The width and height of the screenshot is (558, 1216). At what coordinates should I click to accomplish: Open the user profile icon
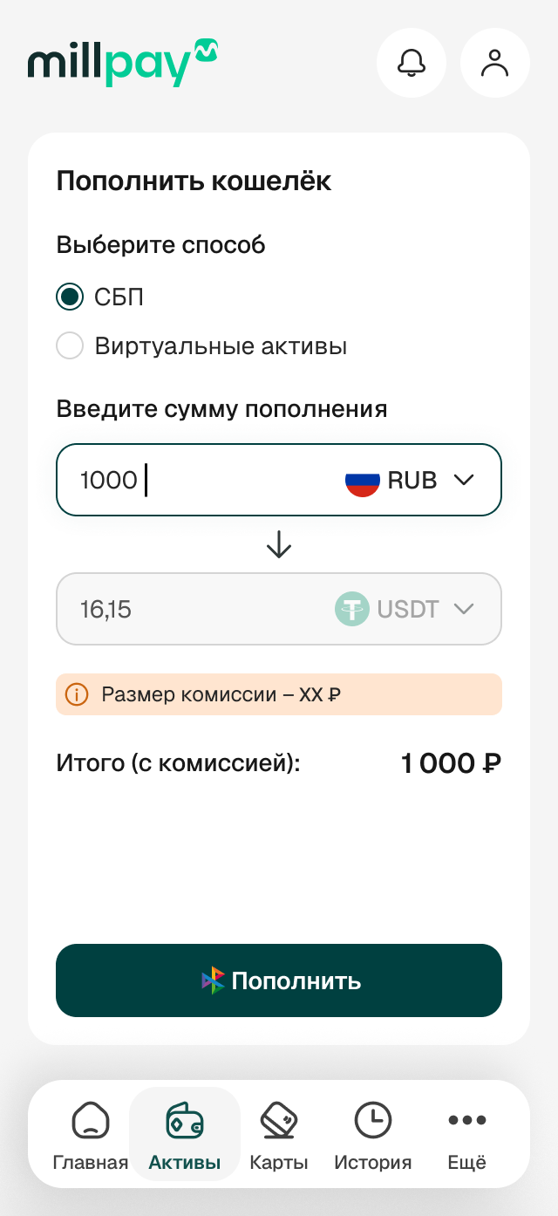click(495, 63)
